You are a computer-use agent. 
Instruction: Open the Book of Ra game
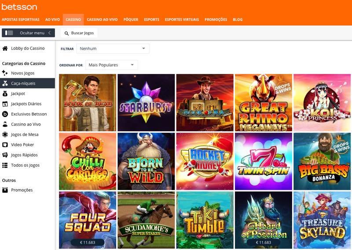pyautogui.click(x=205, y=103)
